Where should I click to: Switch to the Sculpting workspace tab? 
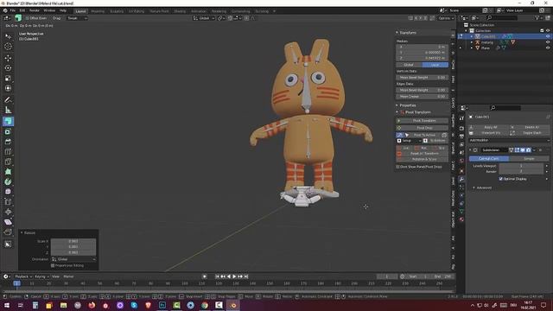117,11
